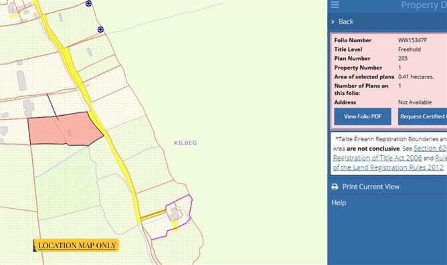Click the Back chevron arrow
Viewport: 447px width, 265px height.
(333, 21)
